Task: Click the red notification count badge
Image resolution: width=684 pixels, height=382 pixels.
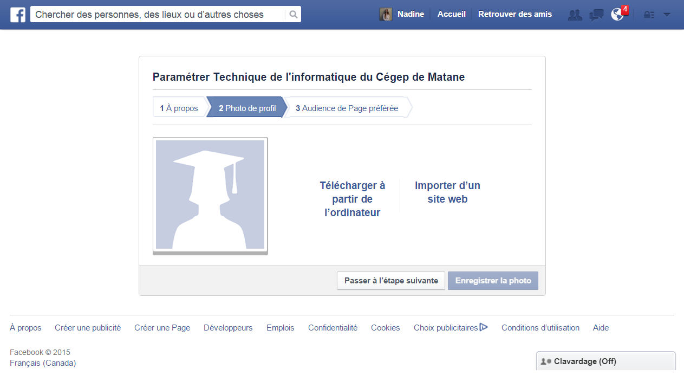Action: tap(625, 9)
